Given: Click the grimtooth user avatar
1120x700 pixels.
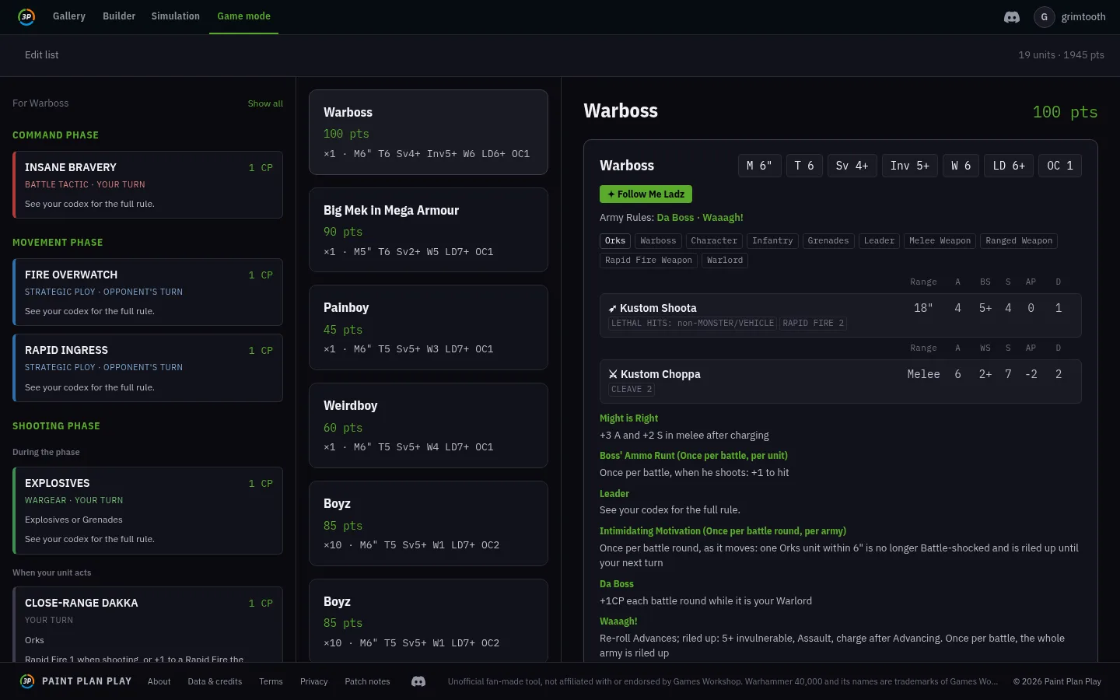Looking at the screenshot, I should (x=1044, y=16).
